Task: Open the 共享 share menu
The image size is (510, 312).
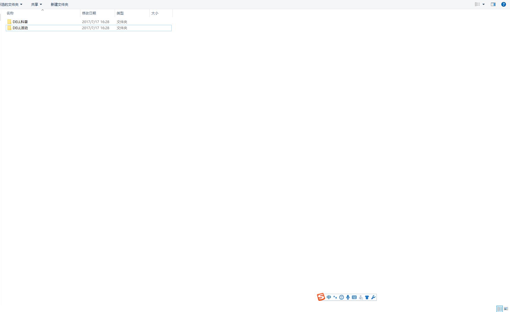Action: pyautogui.click(x=36, y=4)
